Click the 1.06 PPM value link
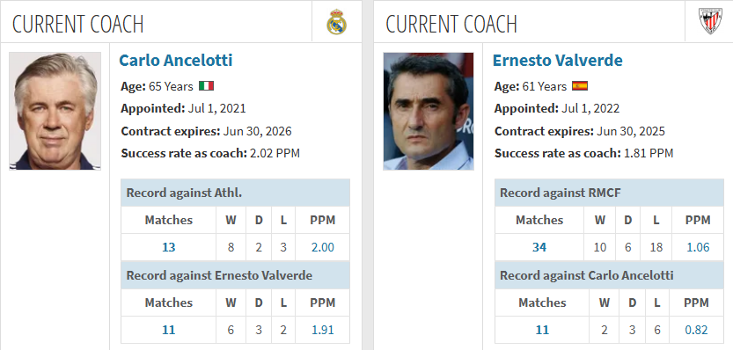This screenshot has width=733, height=350. tap(698, 247)
